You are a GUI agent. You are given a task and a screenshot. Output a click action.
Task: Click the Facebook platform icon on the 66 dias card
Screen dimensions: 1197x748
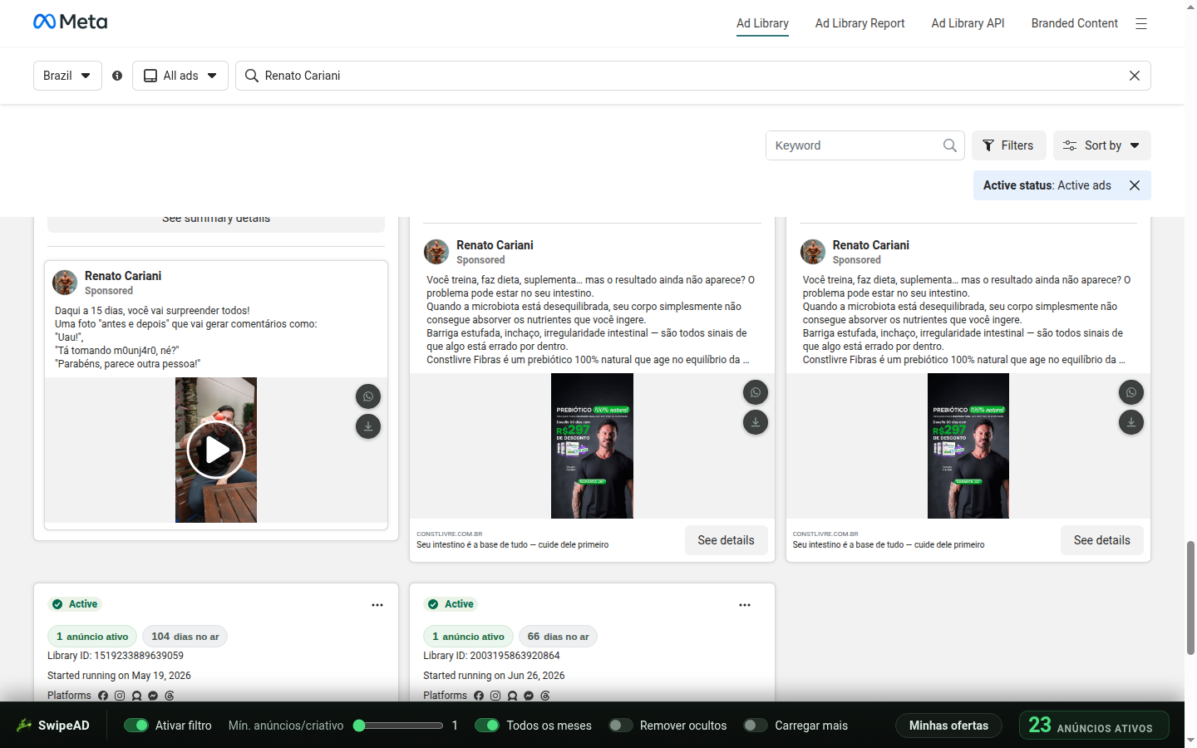(479, 696)
